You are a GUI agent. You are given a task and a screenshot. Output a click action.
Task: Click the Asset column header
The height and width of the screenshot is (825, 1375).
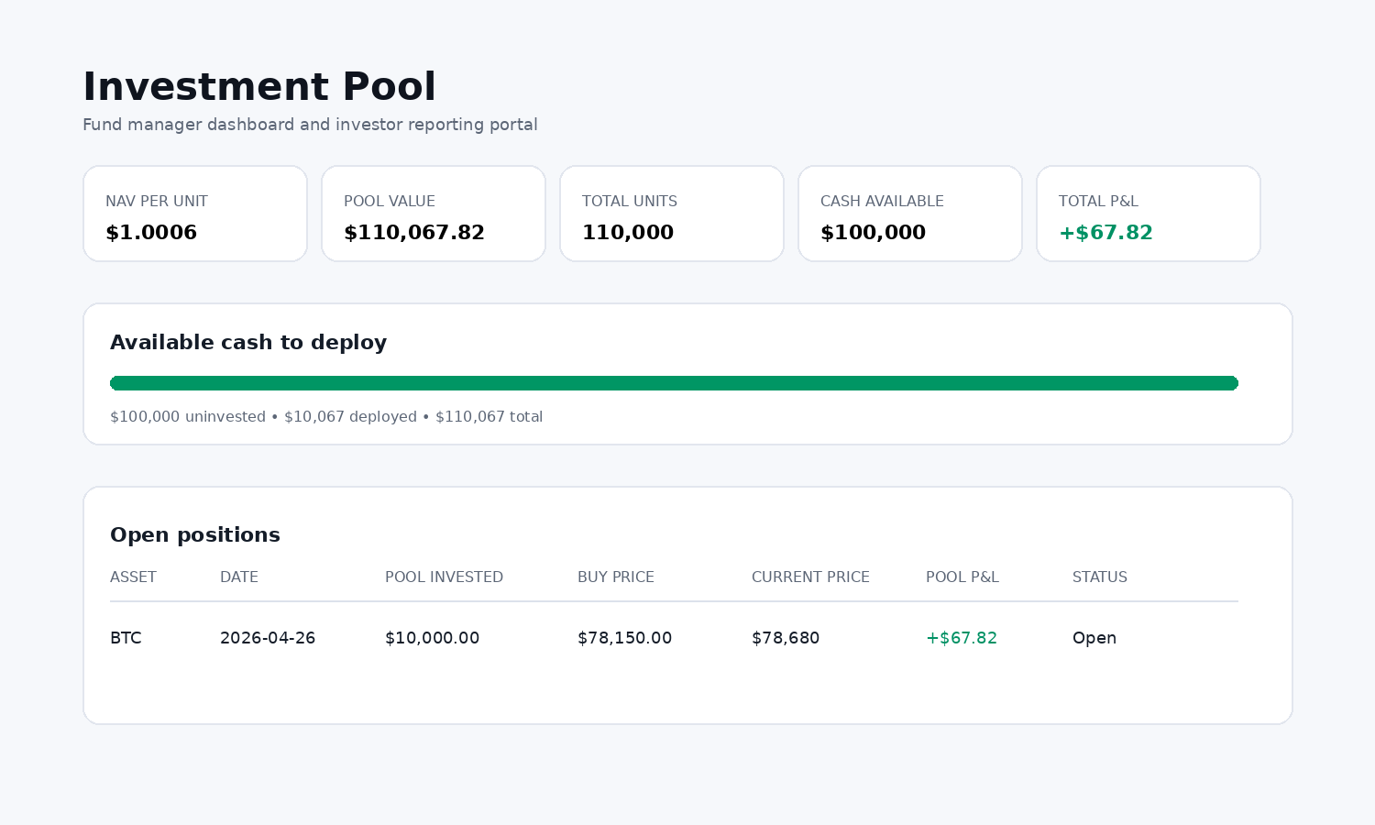(x=133, y=577)
